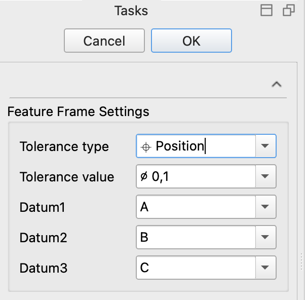
Task: Click the Cancel button
Action: (x=104, y=41)
